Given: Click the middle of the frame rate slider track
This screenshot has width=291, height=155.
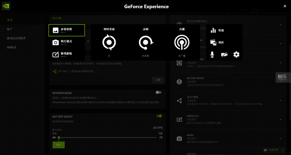Looking at the screenshot, I should [107, 138].
